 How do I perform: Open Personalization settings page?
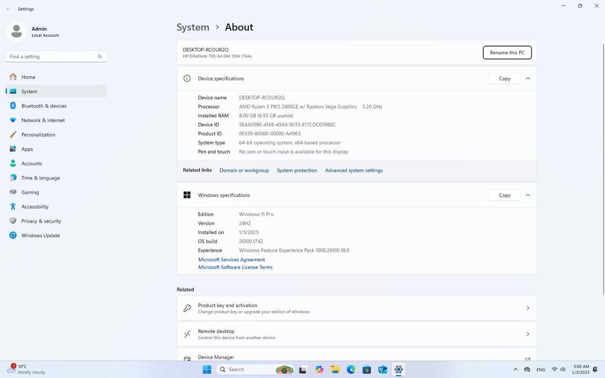click(x=38, y=135)
